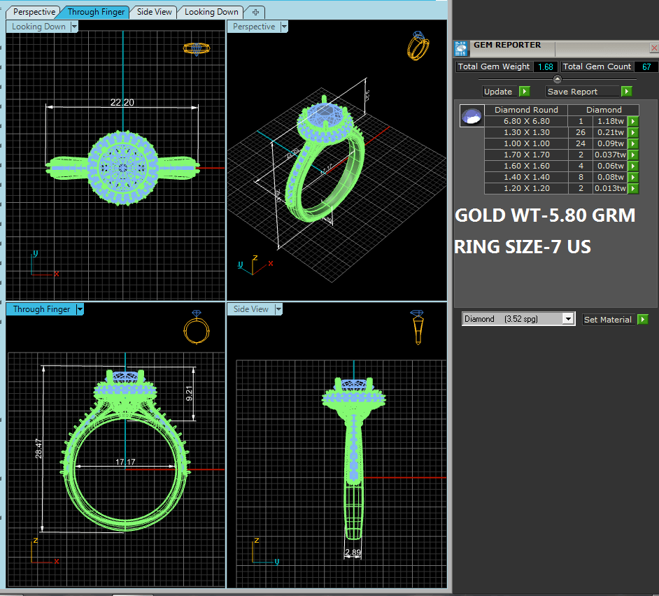Expand the Through Finger viewport title dropdown
The width and height of the screenshot is (659, 596).
(x=80, y=309)
